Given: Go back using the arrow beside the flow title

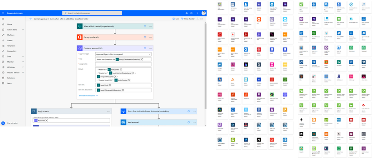Looking at the screenshot, I should (30, 19).
